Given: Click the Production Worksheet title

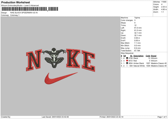Looking at the screenshot, I should [x=15, y=2].
